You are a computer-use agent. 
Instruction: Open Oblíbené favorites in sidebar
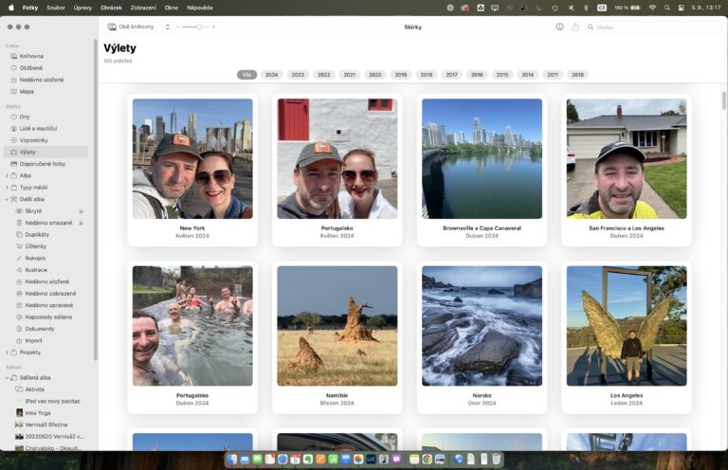[30, 67]
